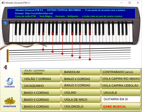The image size is (142, 112).
Task: Toggle the muted speaker icon
Action: (6, 67)
